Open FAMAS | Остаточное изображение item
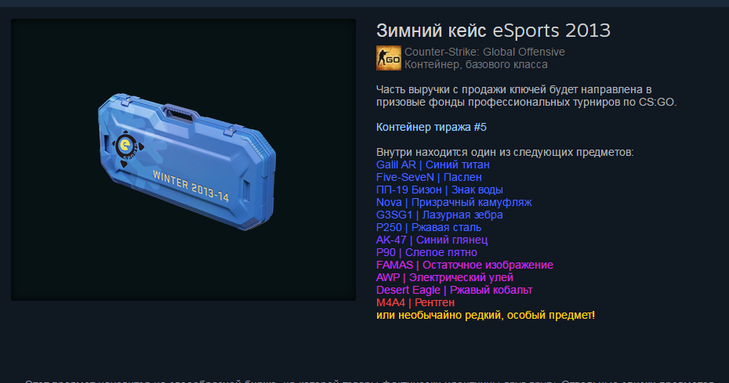Screen dimensions: 729x383 465,265
